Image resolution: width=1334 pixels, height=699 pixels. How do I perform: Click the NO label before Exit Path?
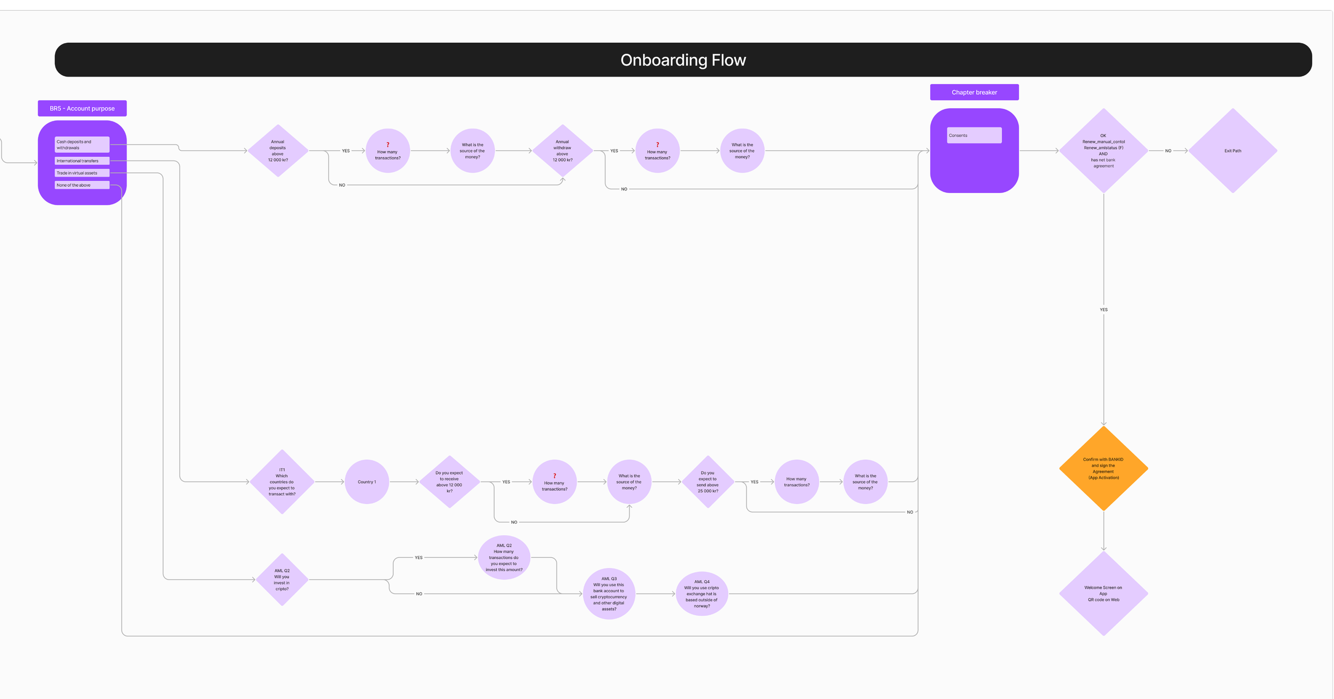tap(1168, 151)
